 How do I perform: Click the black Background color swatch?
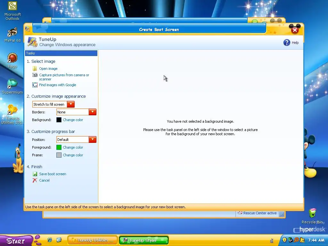(x=59, y=120)
